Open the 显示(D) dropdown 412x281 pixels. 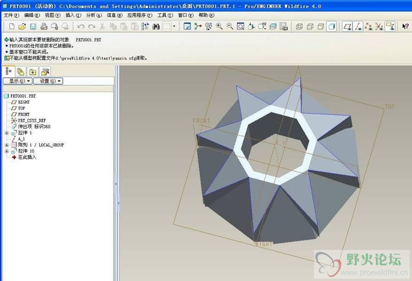click(x=18, y=81)
